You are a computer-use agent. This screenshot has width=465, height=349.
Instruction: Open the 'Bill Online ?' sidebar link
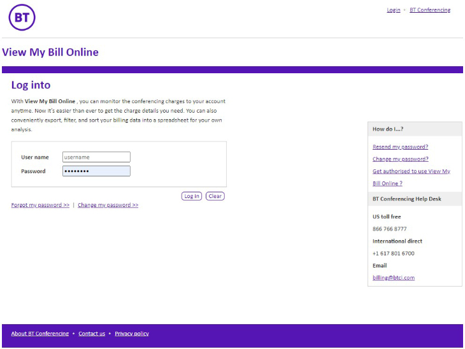pyautogui.click(x=387, y=183)
